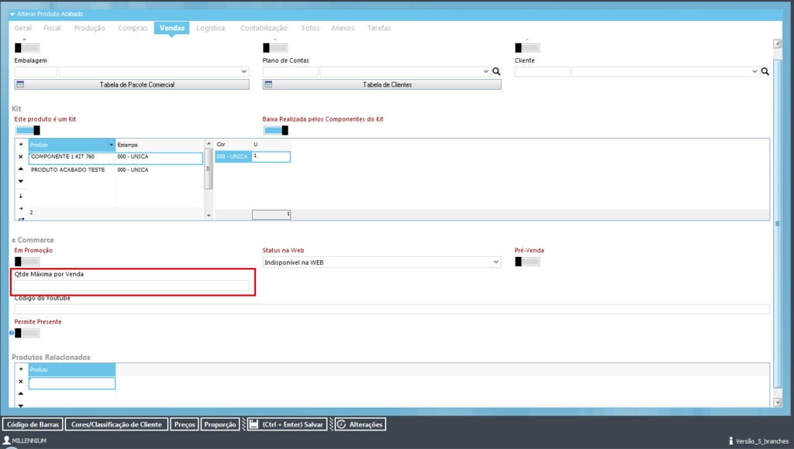
Task: Click the 'Qtde Máxima por Venda' input field
Action: [132, 286]
